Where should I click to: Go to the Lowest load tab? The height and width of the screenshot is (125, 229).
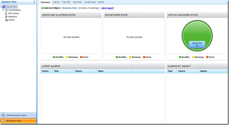pyautogui.click(x=90, y=2)
